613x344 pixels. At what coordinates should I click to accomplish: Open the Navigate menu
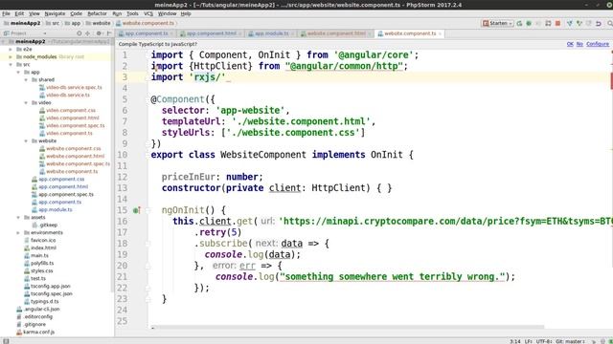point(55,13)
